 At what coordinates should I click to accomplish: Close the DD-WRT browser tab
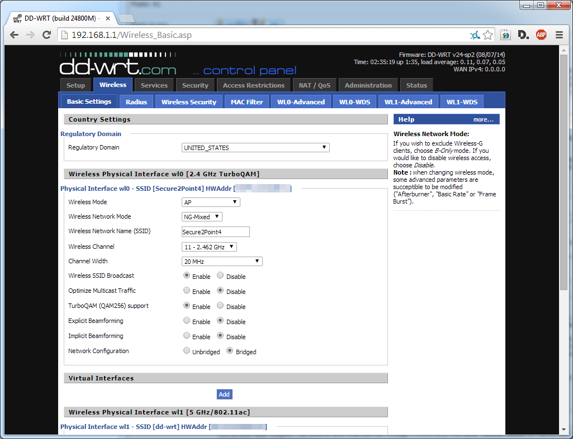click(x=108, y=18)
